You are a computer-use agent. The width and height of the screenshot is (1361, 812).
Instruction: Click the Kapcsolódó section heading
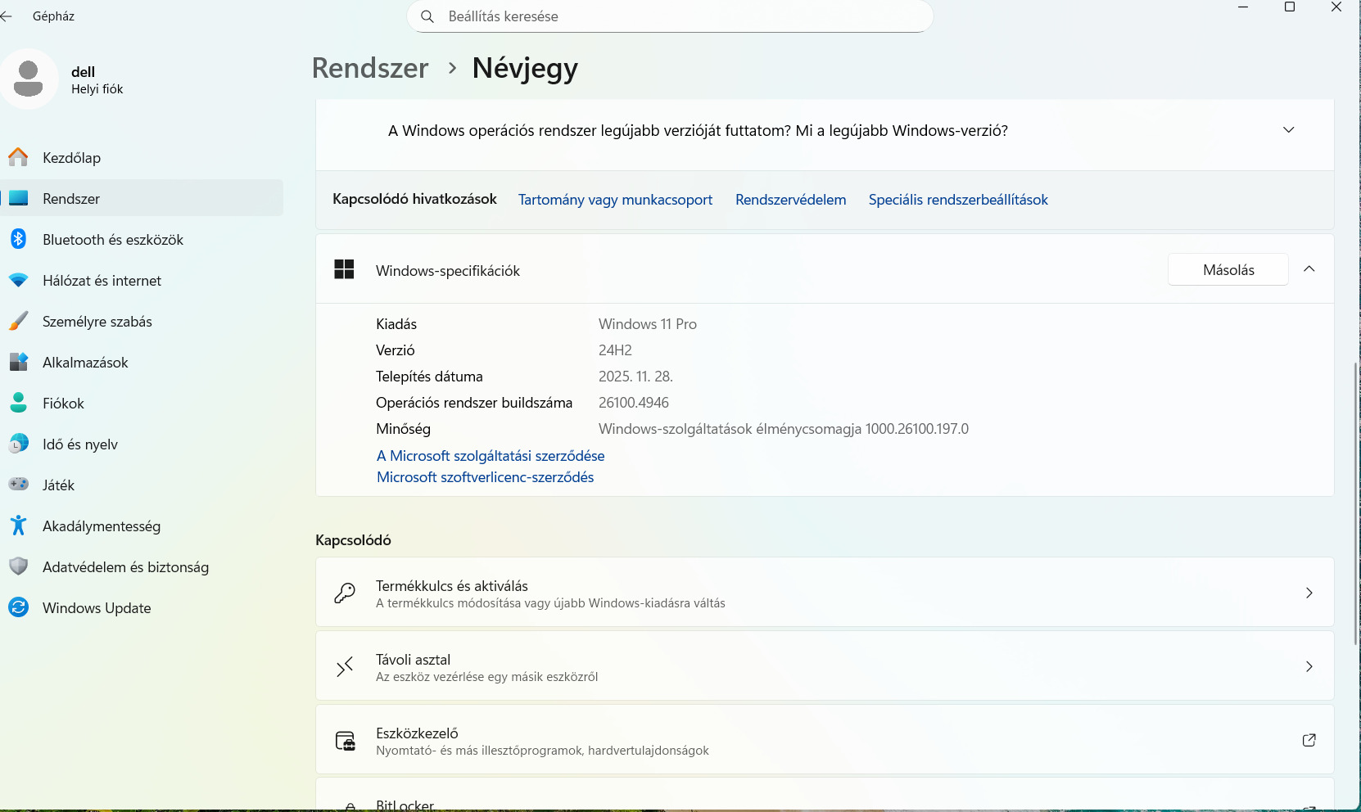tap(353, 540)
